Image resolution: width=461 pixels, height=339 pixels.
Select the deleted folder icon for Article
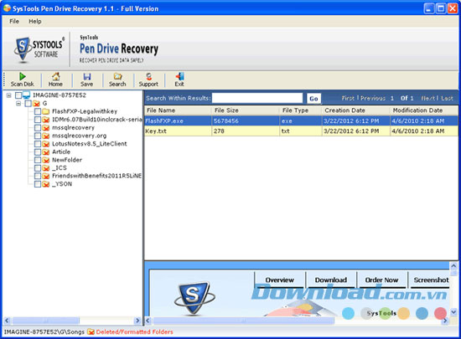click(45, 152)
